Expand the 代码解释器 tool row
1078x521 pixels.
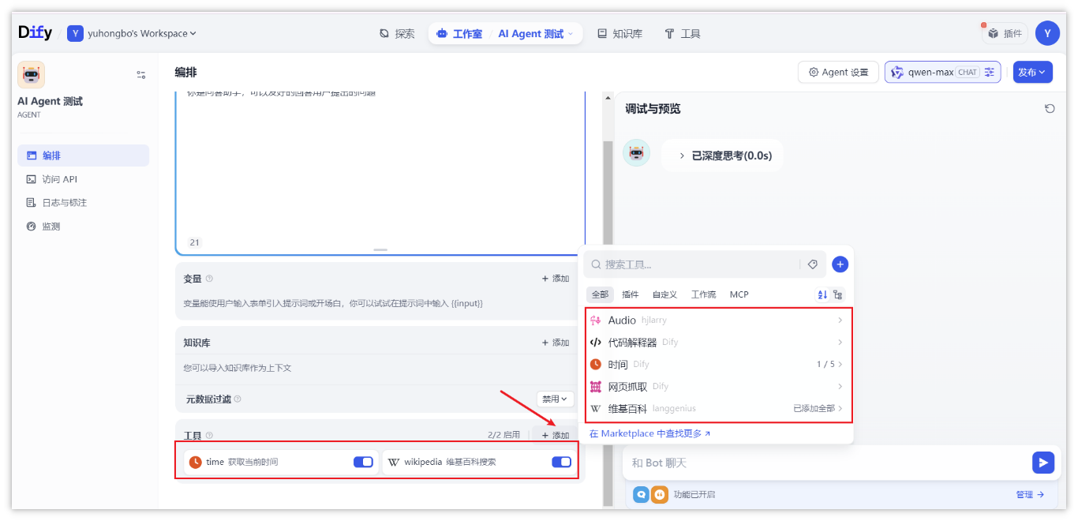(718, 343)
